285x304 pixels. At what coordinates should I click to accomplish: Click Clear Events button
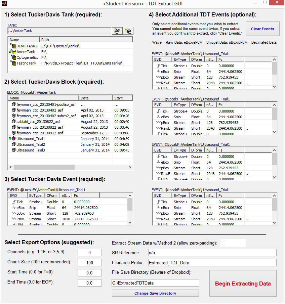262,29
